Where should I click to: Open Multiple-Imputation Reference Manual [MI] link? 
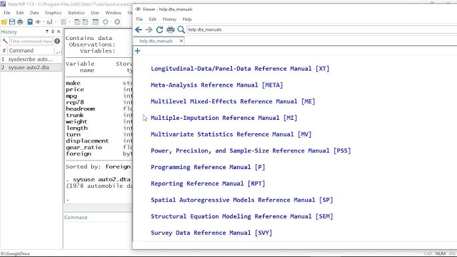pos(224,118)
